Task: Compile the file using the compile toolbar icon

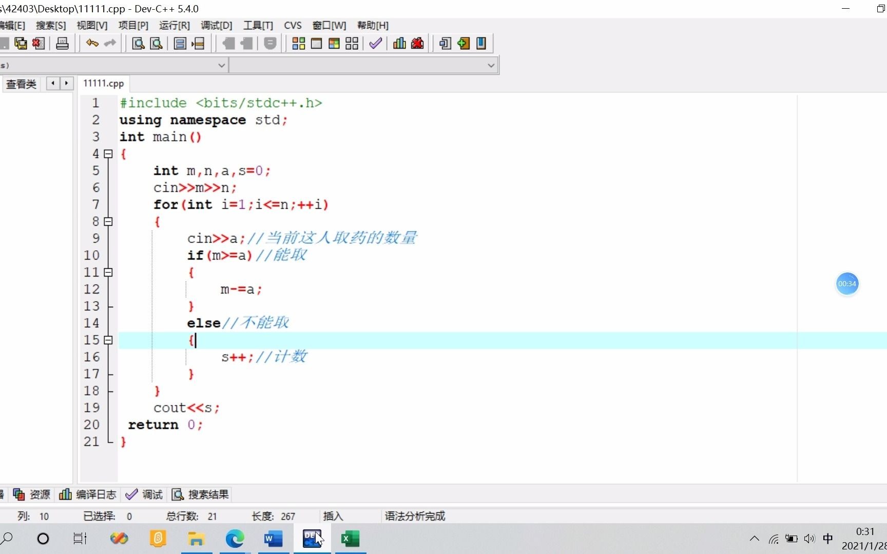Action: [x=299, y=43]
